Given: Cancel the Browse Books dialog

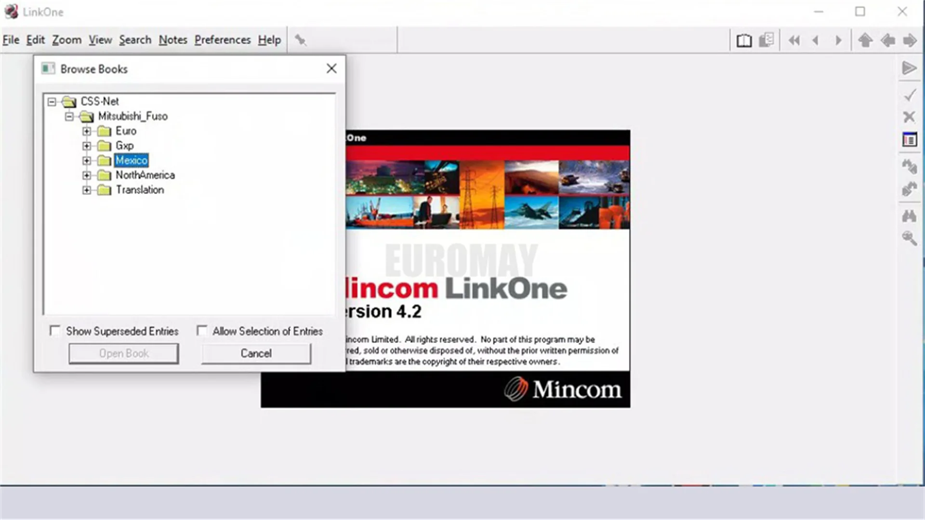Looking at the screenshot, I should click(256, 353).
